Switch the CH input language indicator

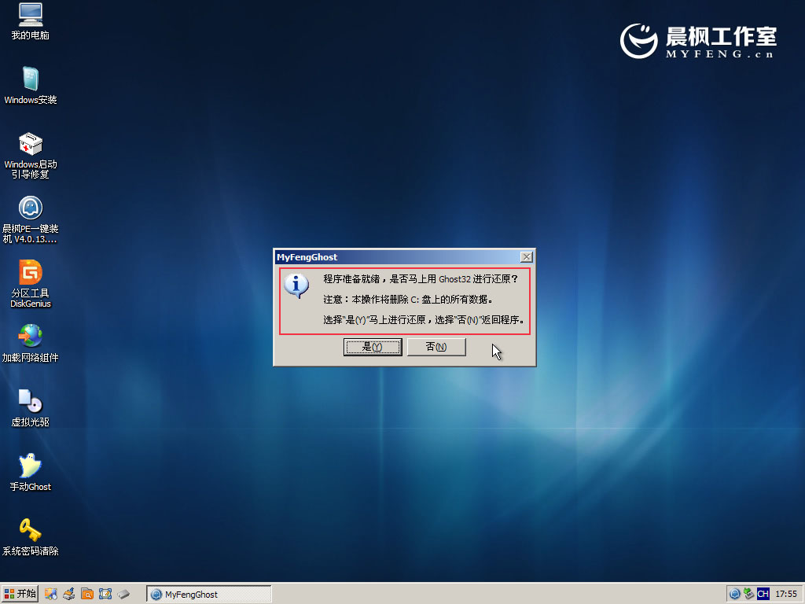(x=763, y=594)
